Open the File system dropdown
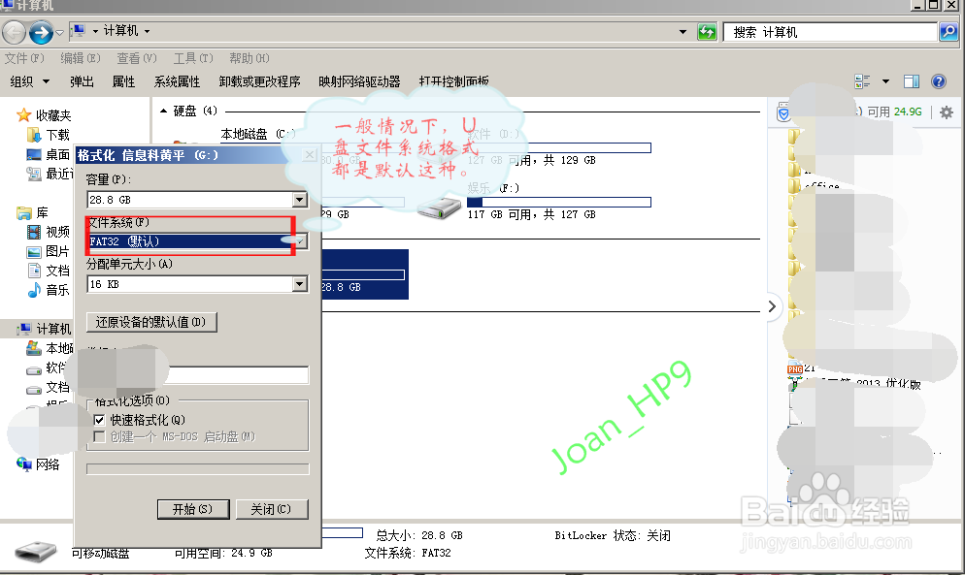The height and width of the screenshot is (575, 965). (x=300, y=241)
